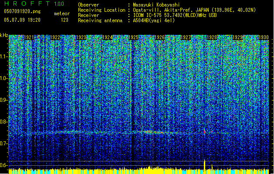Click the date stamp 05.07.09 19:20
Screen dimensions: 274x174
pos(22,20)
